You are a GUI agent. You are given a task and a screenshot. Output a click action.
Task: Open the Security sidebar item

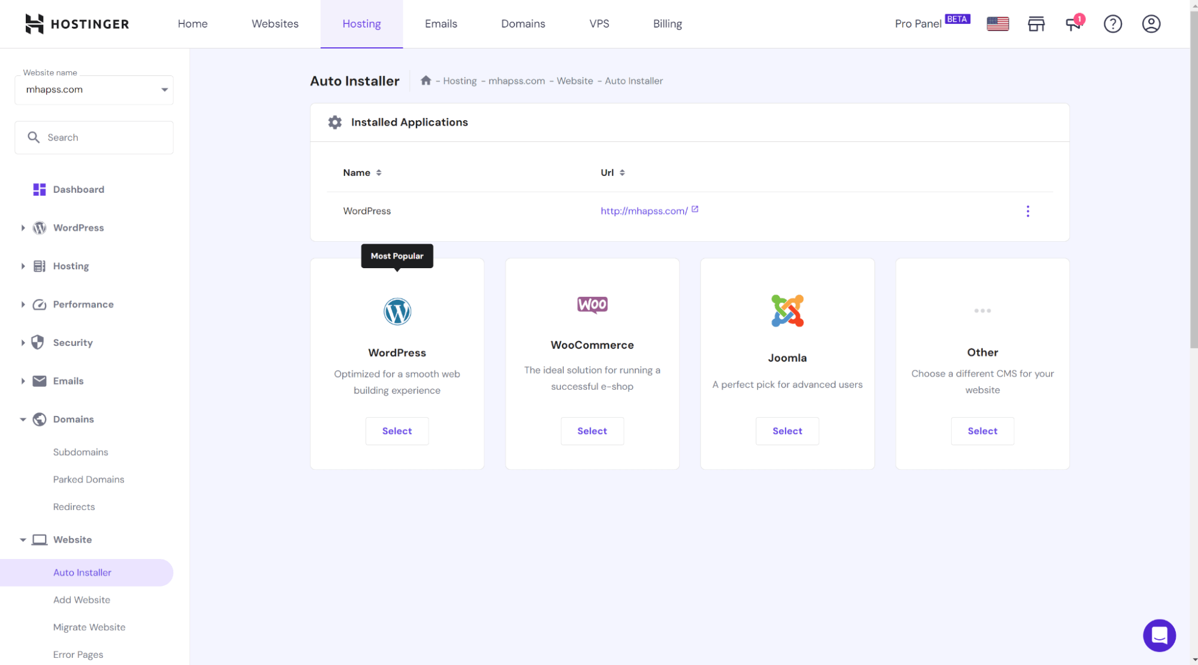(x=73, y=342)
